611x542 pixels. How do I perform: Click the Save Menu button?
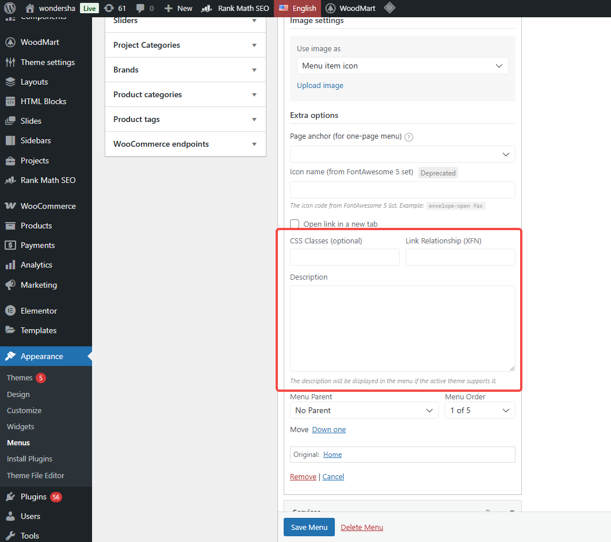pos(309,527)
